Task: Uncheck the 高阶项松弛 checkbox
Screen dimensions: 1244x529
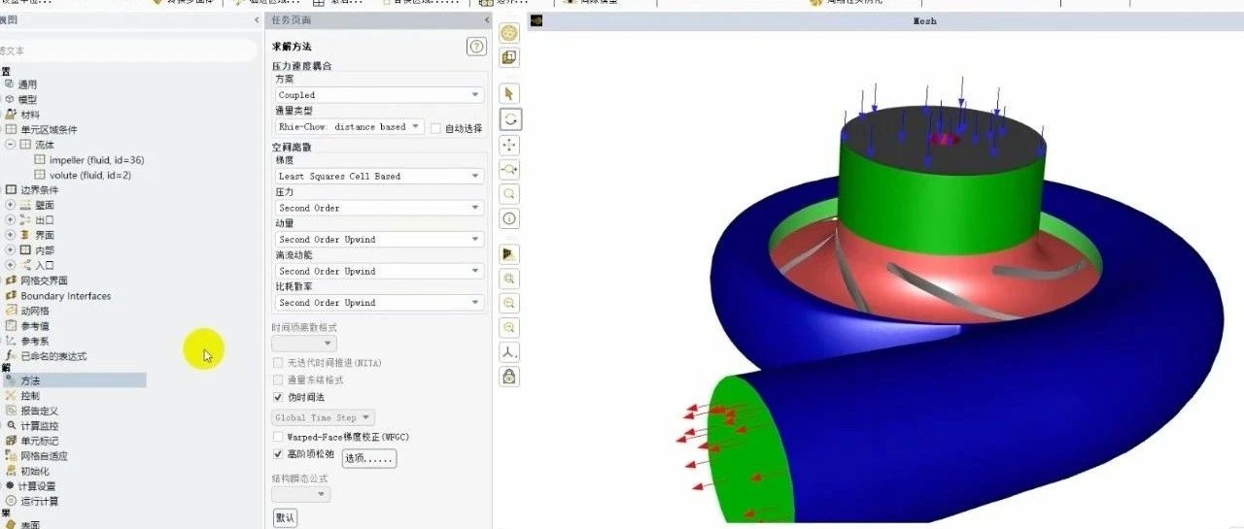Action: pyautogui.click(x=278, y=453)
